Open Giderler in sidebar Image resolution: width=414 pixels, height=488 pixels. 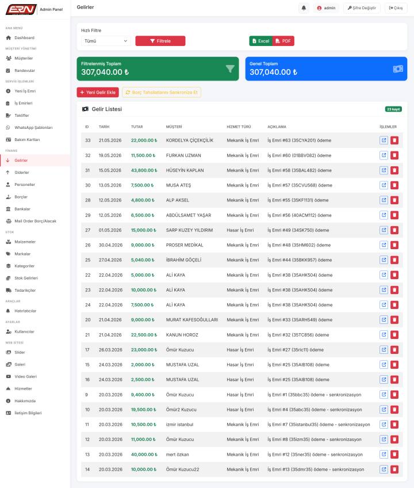click(x=35, y=173)
